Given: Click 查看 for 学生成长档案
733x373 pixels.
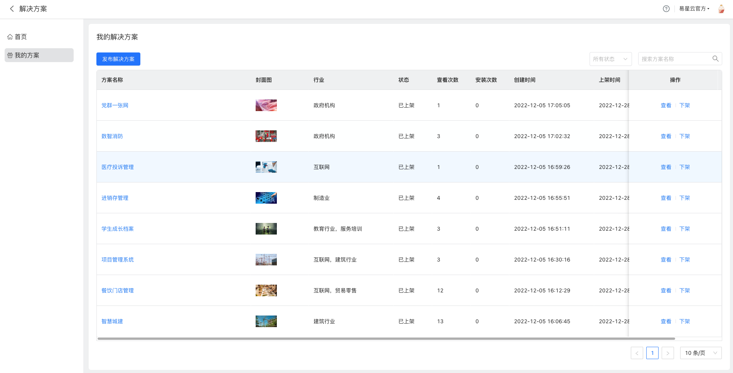Looking at the screenshot, I should coord(666,229).
